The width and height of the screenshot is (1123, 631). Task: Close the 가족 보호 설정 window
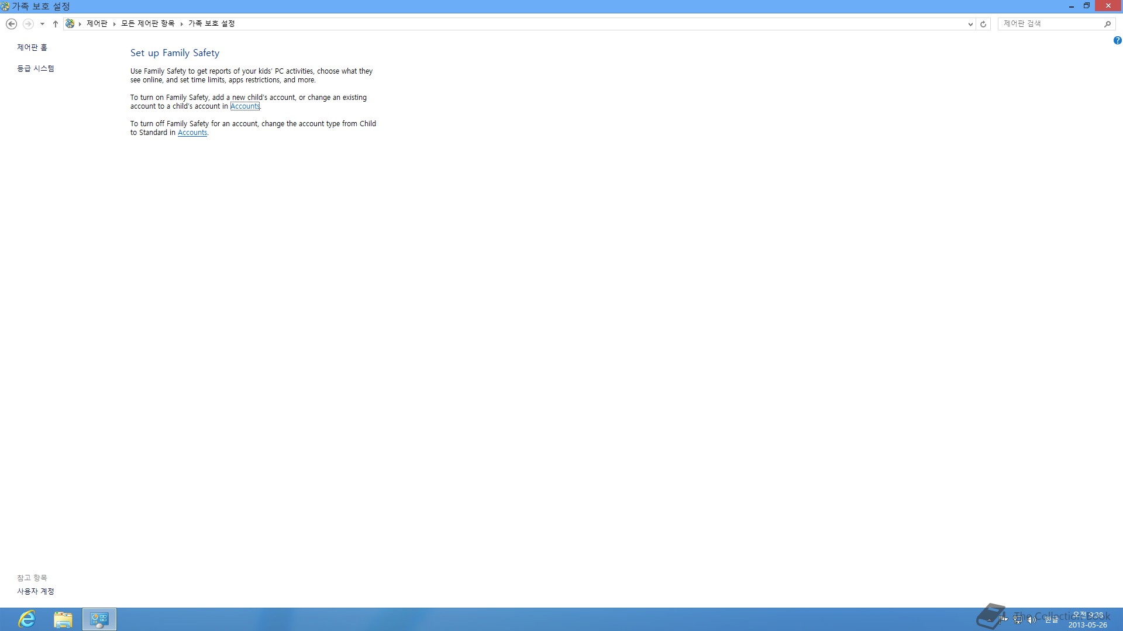point(1108,6)
